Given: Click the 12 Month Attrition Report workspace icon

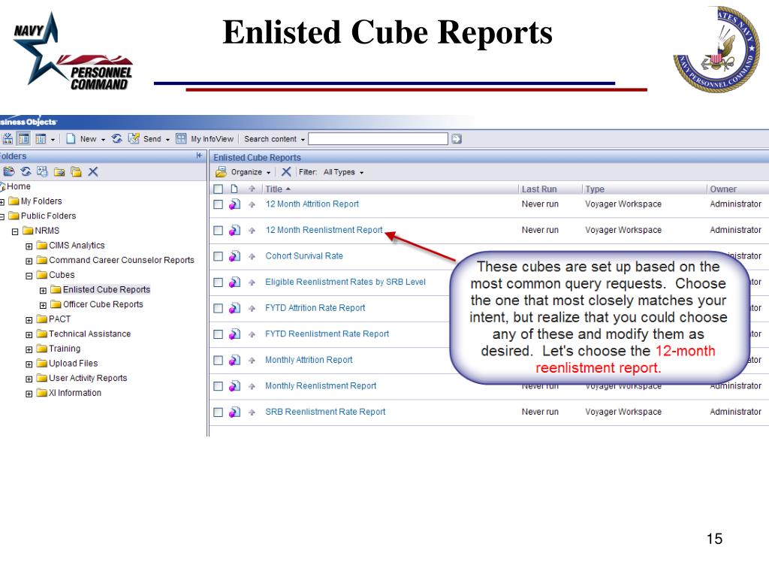Looking at the screenshot, I should point(235,204).
